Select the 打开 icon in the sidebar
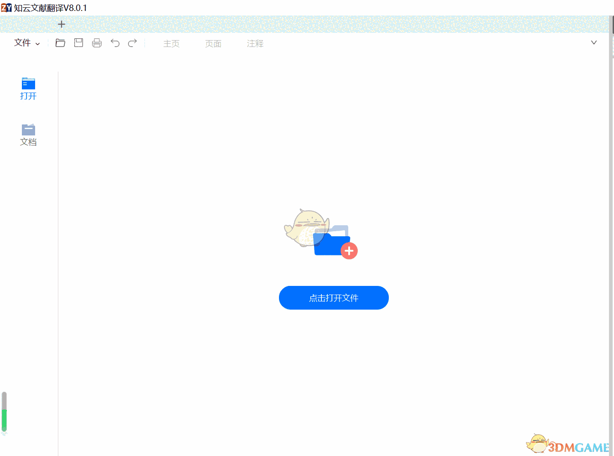The height and width of the screenshot is (456, 614). 28,88
